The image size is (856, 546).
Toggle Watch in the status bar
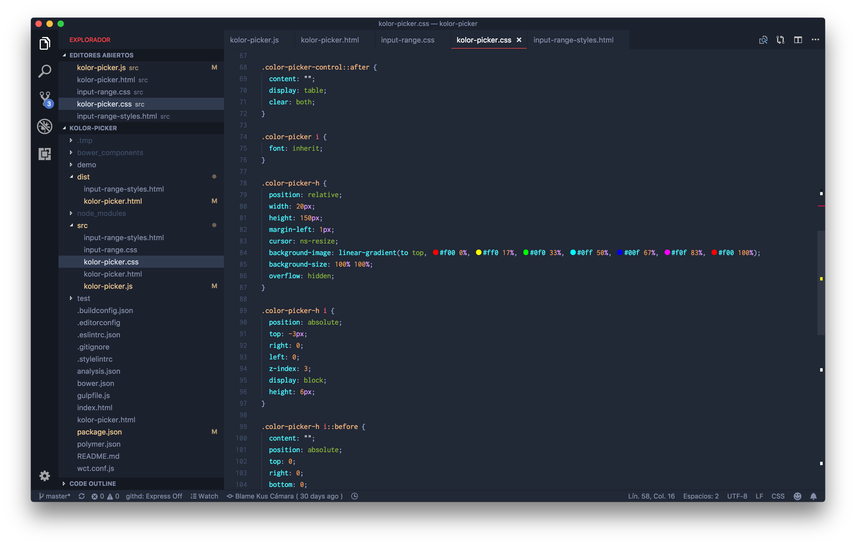(204, 496)
